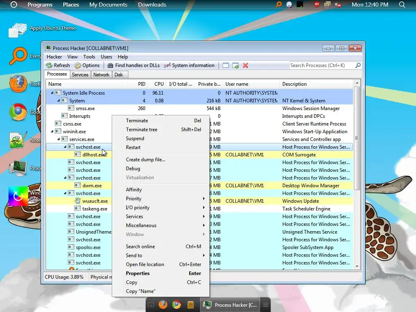Open the Apply Ubuntu Theme desktop icon
Viewport: 416px width, 312px height.
17,30
